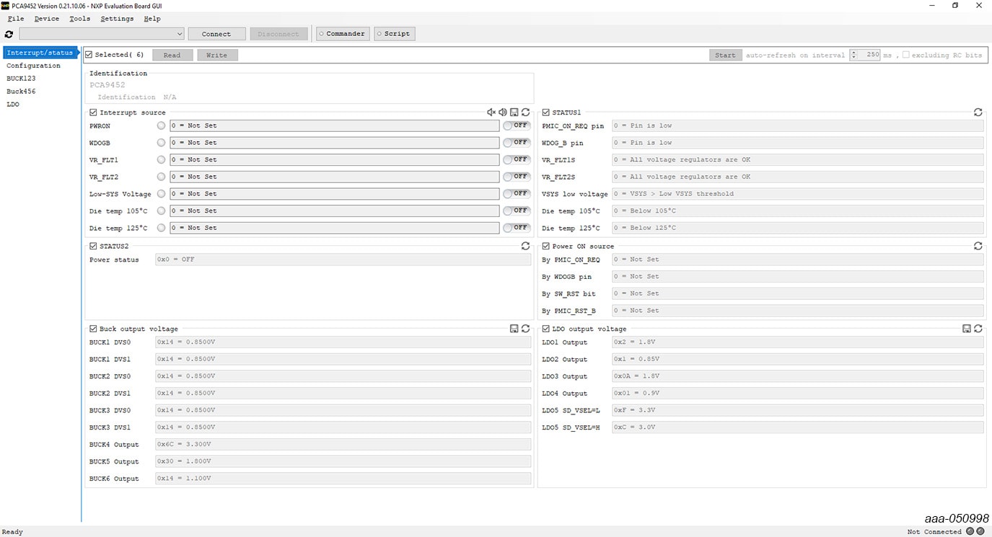The image size is (992, 537).
Task: Uncheck the Selected( 6) checkbox
Action: point(89,55)
